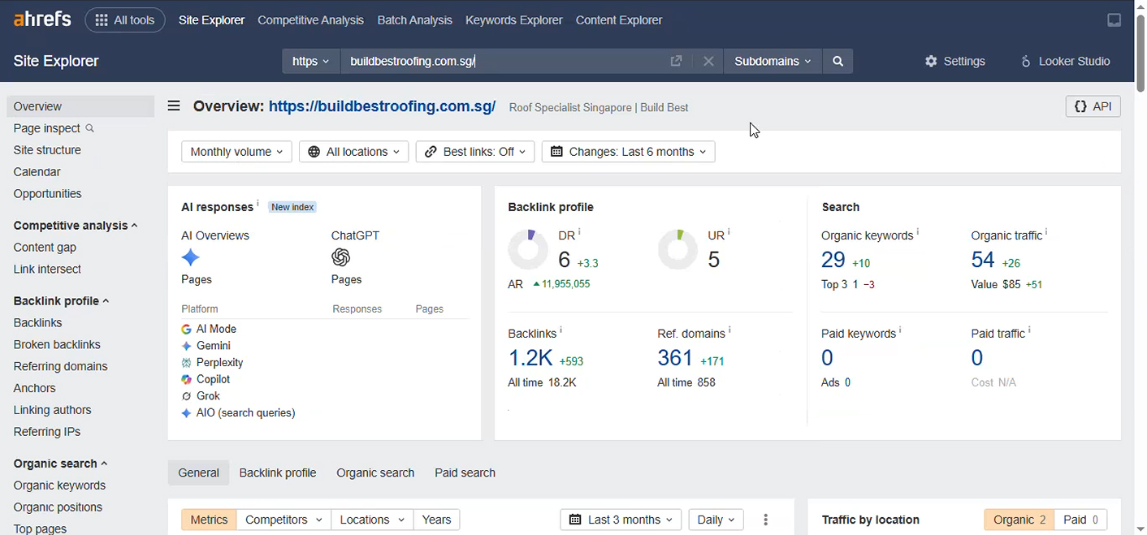Open Batch Analysis tool

[414, 20]
